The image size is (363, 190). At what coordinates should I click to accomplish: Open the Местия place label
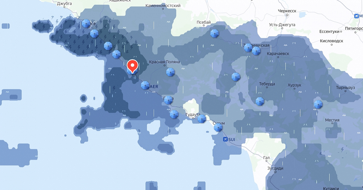point(332,120)
